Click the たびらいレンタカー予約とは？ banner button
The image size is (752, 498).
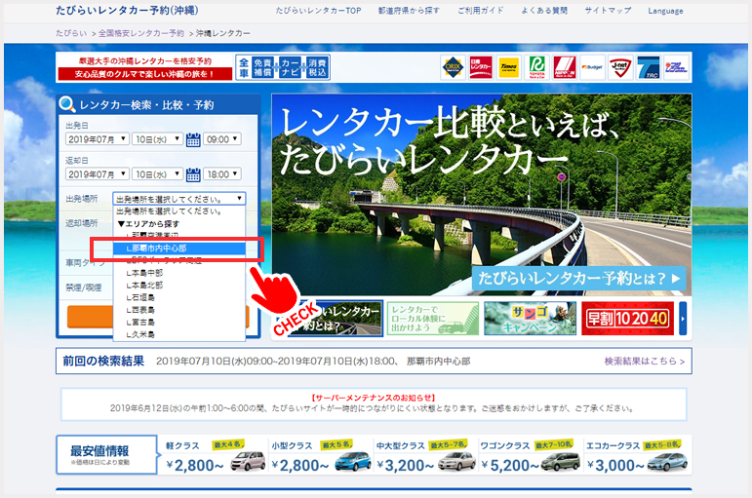(578, 278)
